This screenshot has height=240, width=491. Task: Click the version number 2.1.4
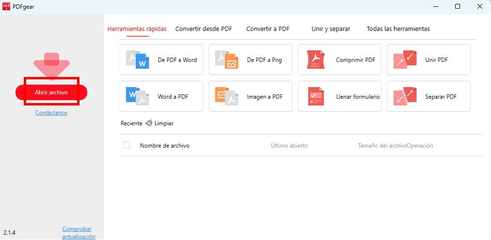9,232
